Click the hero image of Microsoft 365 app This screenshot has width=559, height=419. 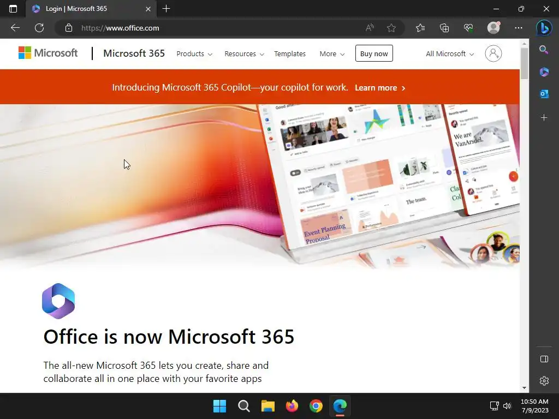point(259,187)
